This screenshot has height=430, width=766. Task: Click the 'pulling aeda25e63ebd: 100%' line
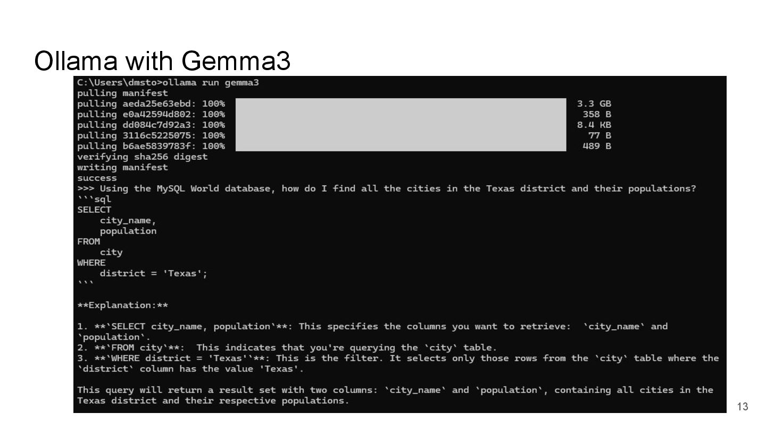pyautogui.click(x=151, y=104)
